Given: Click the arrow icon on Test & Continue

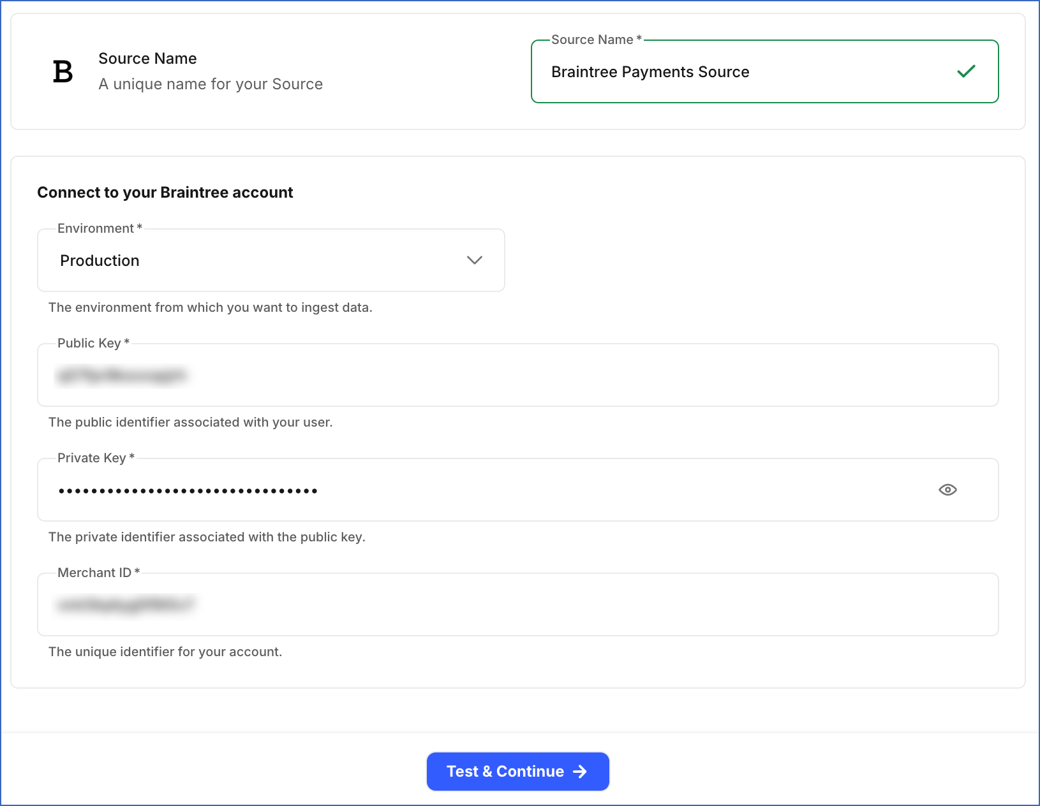Looking at the screenshot, I should [x=580, y=772].
